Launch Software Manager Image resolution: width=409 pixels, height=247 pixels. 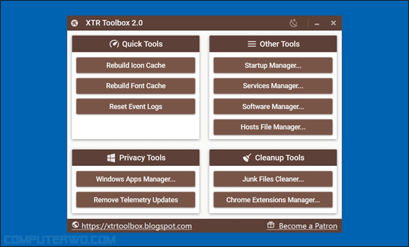click(273, 107)
